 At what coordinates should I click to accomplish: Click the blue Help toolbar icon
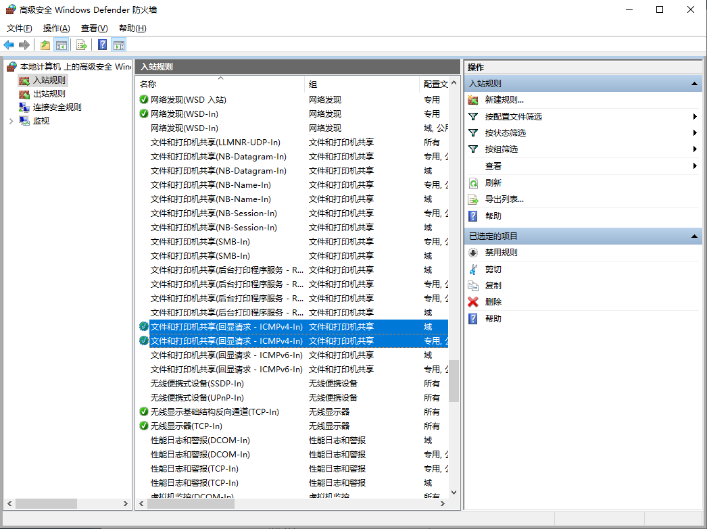(103, 45)
